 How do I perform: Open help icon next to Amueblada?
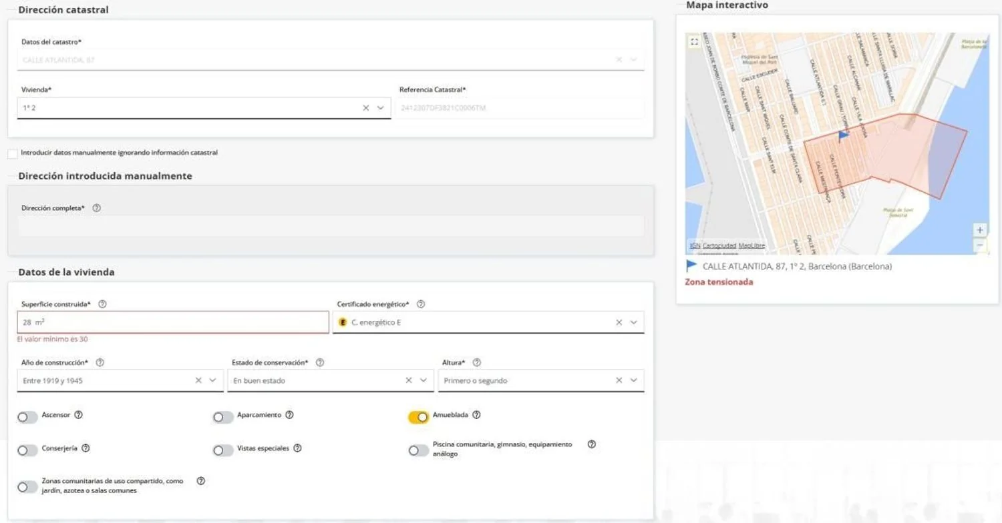coord(476,415)
